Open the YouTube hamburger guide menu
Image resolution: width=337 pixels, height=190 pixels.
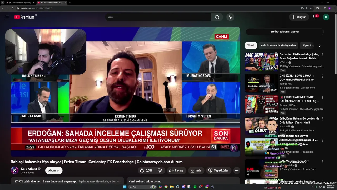tap(7, 17)
